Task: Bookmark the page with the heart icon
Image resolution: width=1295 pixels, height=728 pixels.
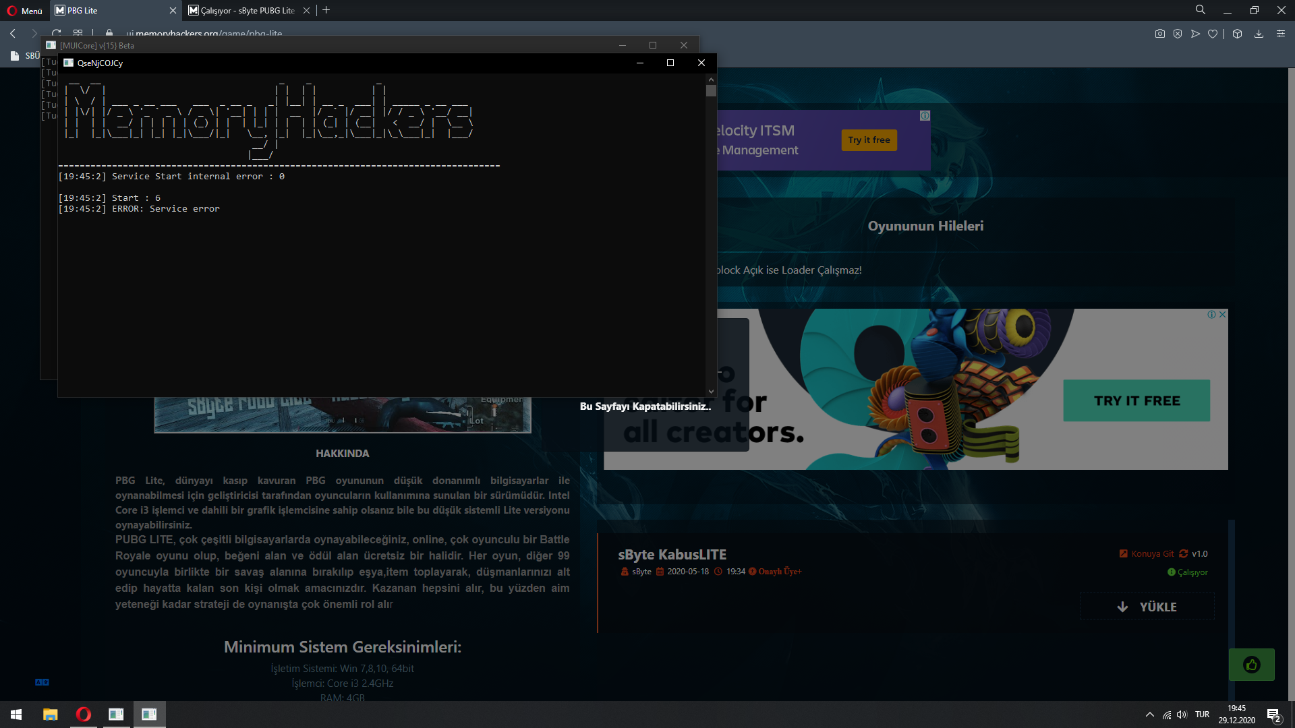Action: tap(1213, 34)
